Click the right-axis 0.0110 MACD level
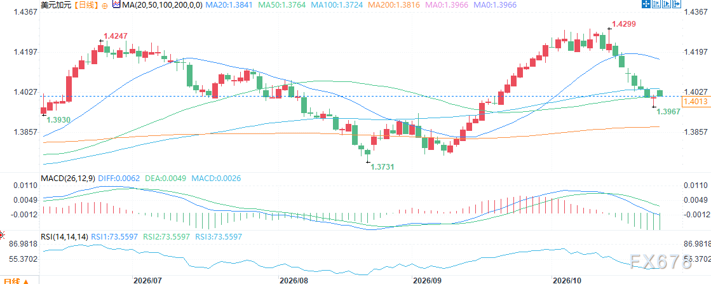The height and width of the screenshot is (284, 711). 694,186
